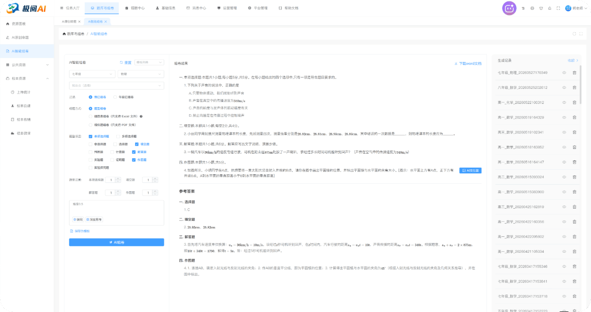Check the 实验探究题 checkbox
The image size is (591, 312).
(90, 167)
